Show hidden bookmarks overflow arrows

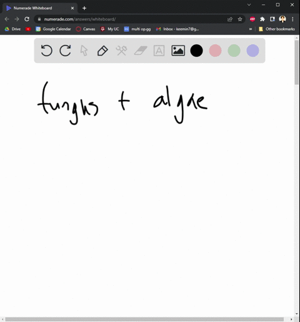[x=251, y=29]
